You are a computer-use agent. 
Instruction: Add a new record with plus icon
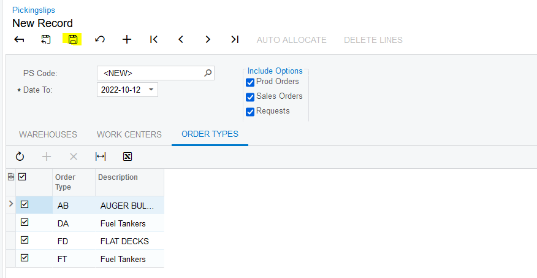point(127,40)
